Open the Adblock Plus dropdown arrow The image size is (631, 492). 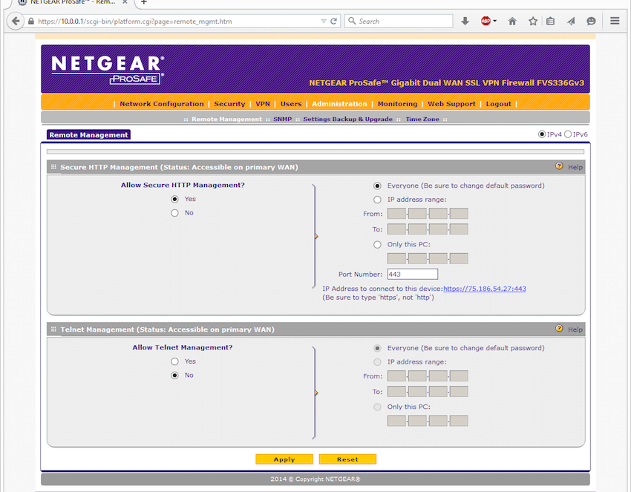click(494, 21)
